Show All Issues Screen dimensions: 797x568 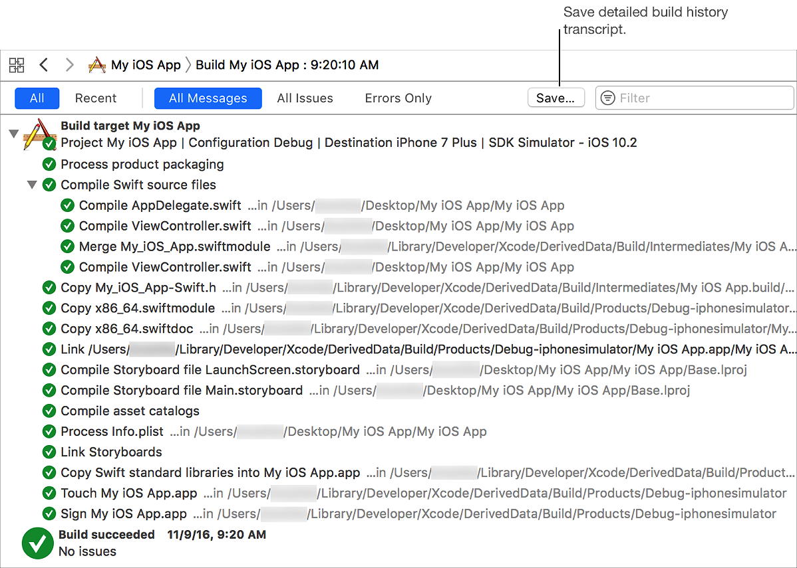click(x=305, y=98)
